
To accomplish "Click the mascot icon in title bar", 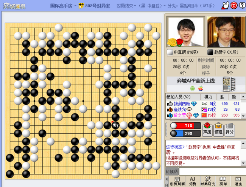I will [225, 6].
